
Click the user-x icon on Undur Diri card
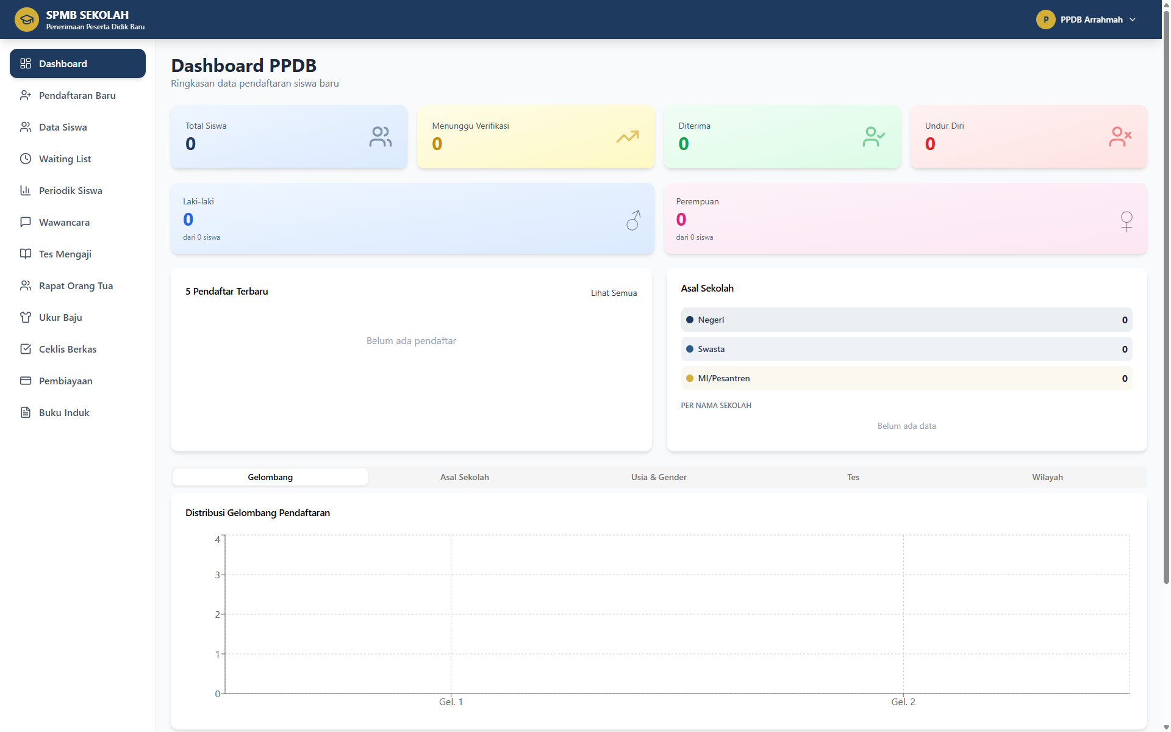[x=1120, y=137]
